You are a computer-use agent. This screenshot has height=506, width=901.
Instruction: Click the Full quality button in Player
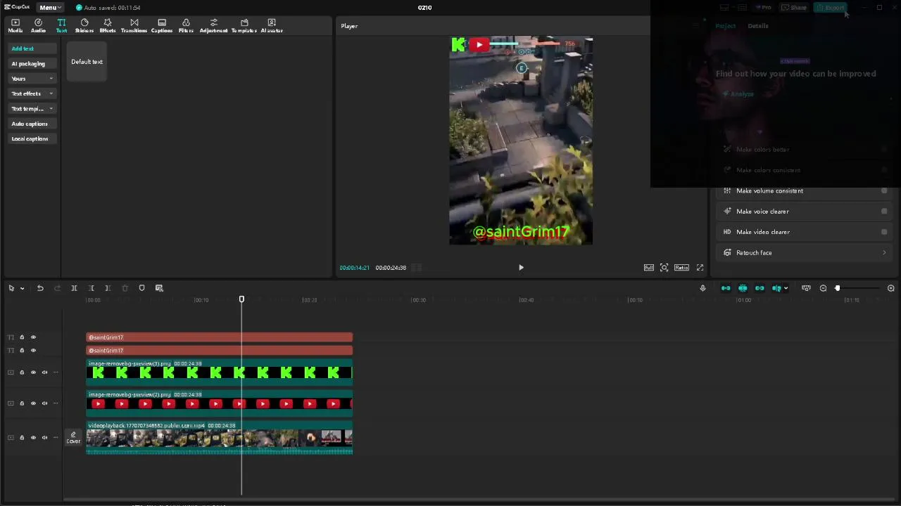click(x=649, y=268)
